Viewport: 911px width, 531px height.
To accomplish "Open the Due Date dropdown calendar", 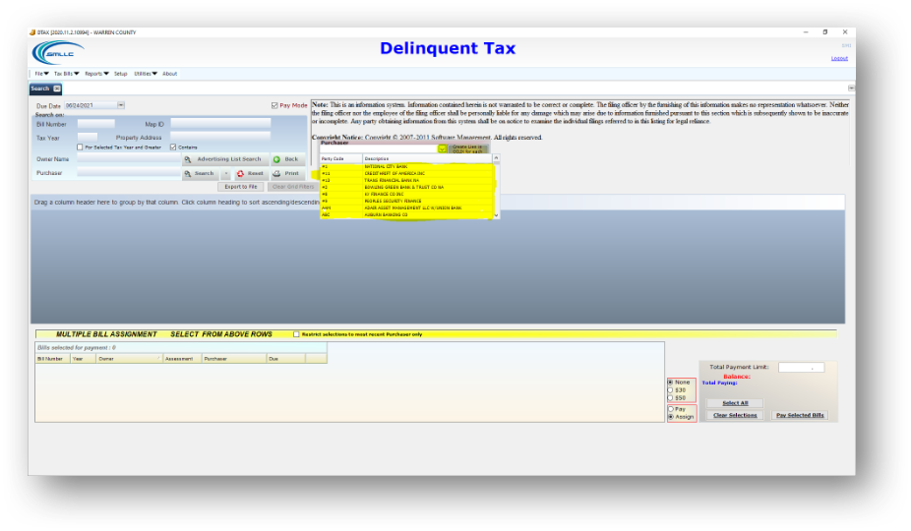I will (121, 105).
